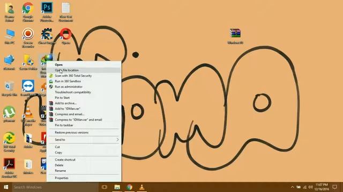This screenshot has width=343, height=192.
Task: Choose Restore previous versions
Action: (x=84, y=133)
